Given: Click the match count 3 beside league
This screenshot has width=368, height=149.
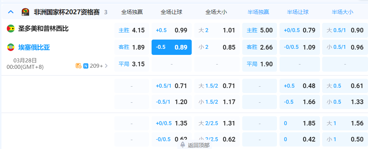Looking at the screenshot, I should point(106,12).
